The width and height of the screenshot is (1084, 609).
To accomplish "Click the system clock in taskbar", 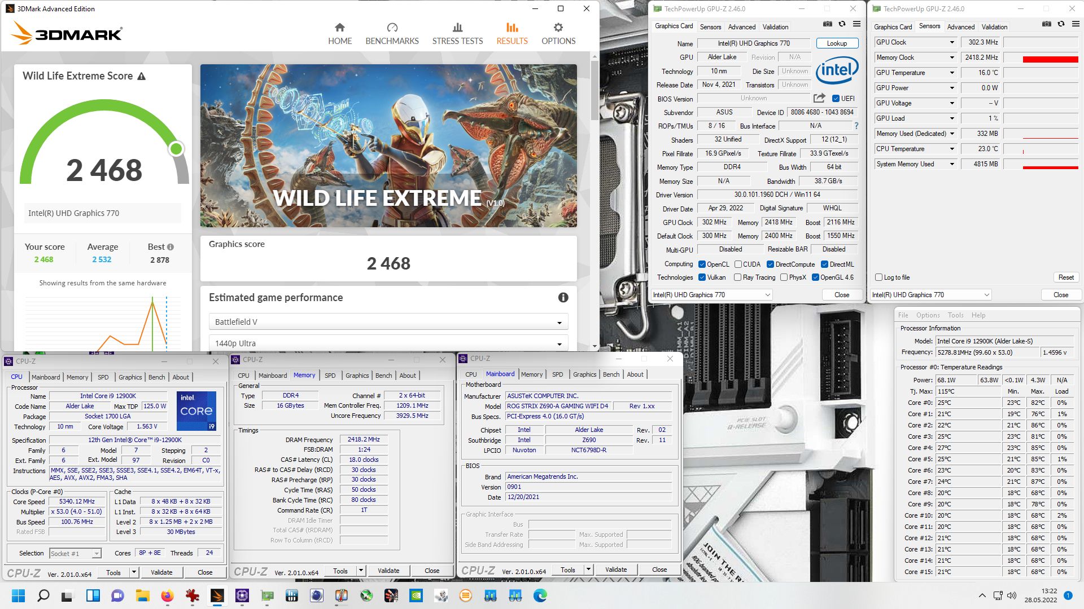I will pyautogui.click(x=1041, y=595).
